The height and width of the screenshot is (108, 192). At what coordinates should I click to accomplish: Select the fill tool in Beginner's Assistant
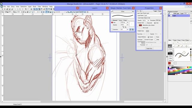pyautogui.click(x=182, y=46)
